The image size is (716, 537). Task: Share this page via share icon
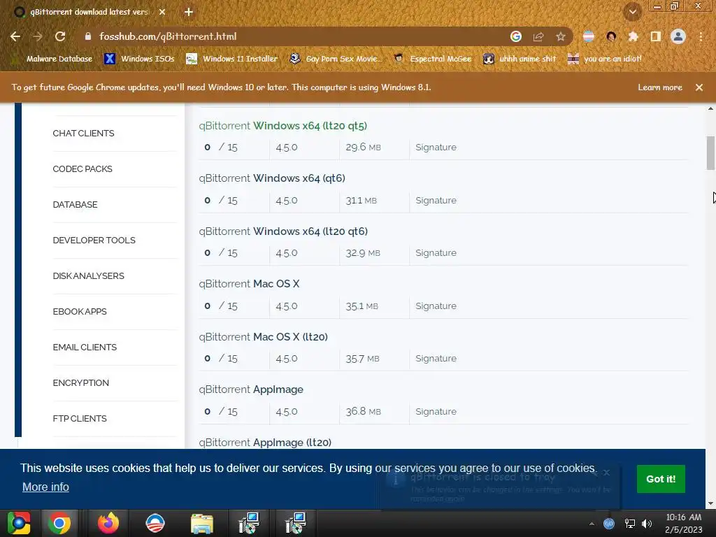pyautogui.click(x=538, y=36)
